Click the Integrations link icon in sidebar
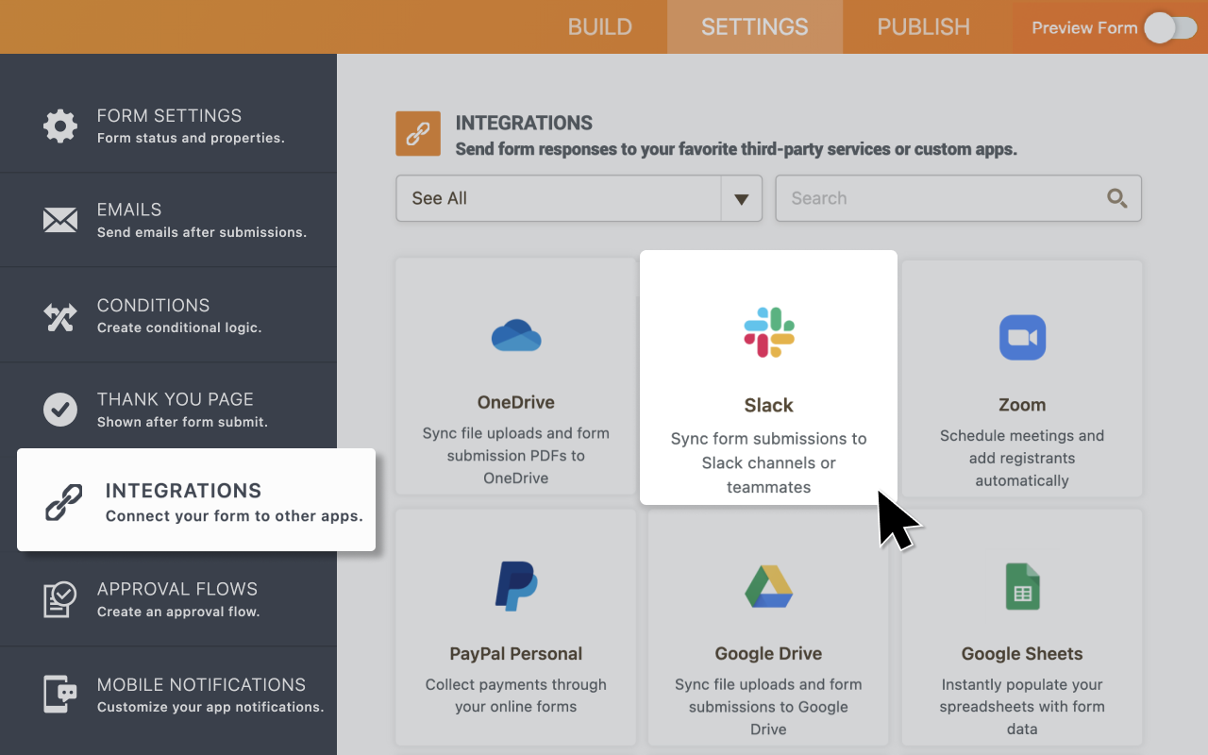The height and width of the screenshot is (755, 1208). tap(63, 502)
